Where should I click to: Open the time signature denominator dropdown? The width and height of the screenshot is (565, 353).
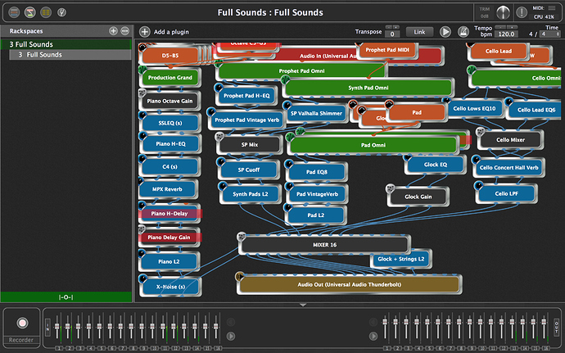[x=550, y=34]
